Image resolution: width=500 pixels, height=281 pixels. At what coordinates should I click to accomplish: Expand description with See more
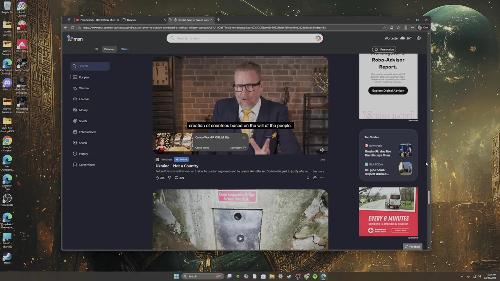pyautogui.click(x=318, y=171)
